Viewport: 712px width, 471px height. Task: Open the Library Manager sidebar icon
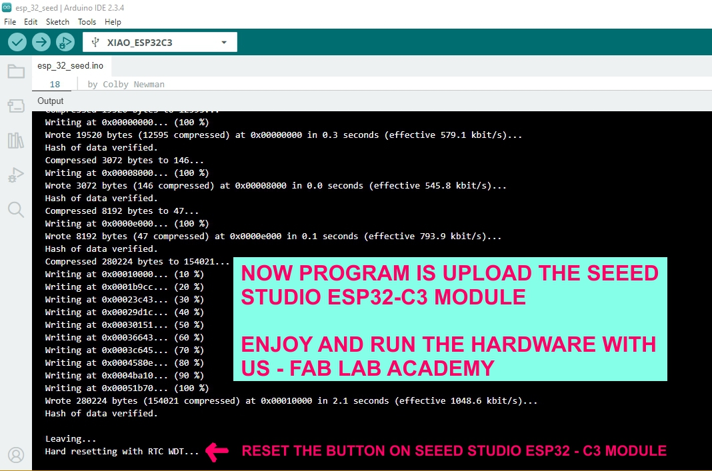[x=16, y=141]
